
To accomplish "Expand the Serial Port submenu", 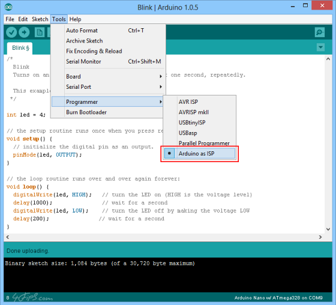I will (108, 87).
